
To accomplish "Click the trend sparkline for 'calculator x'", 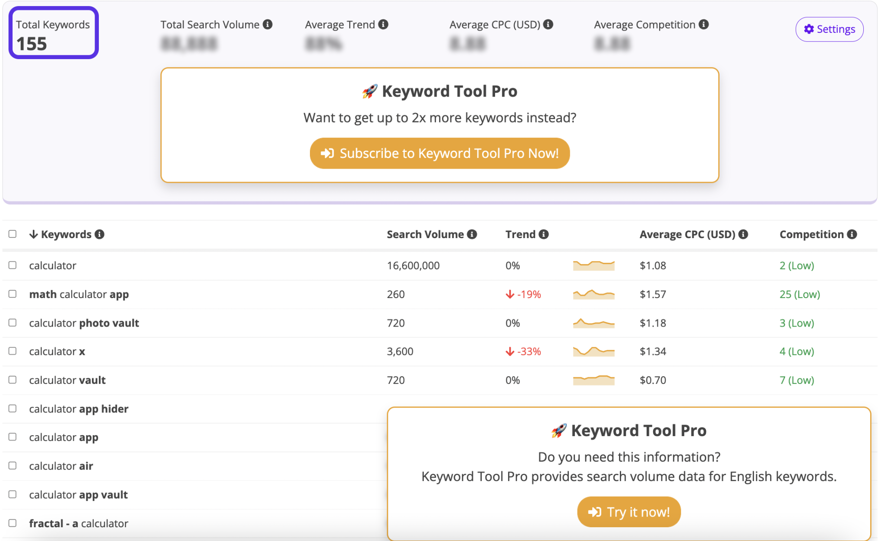I will pos(593,351).
